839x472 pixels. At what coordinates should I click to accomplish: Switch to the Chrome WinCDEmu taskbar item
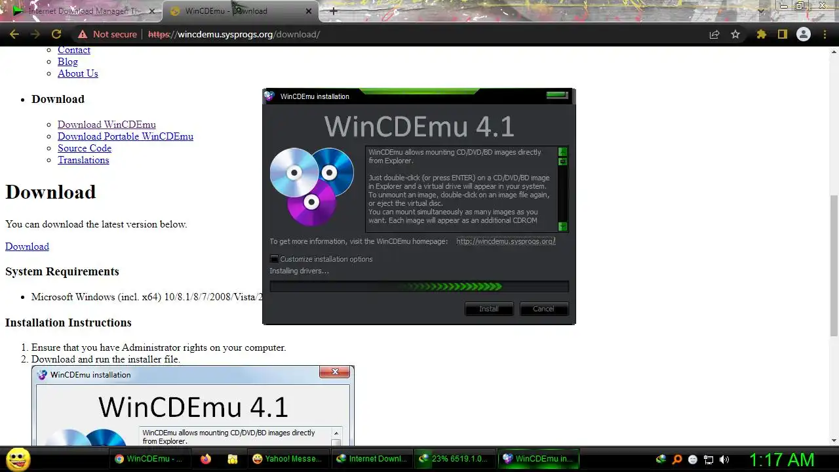click(x=149, y=459)
